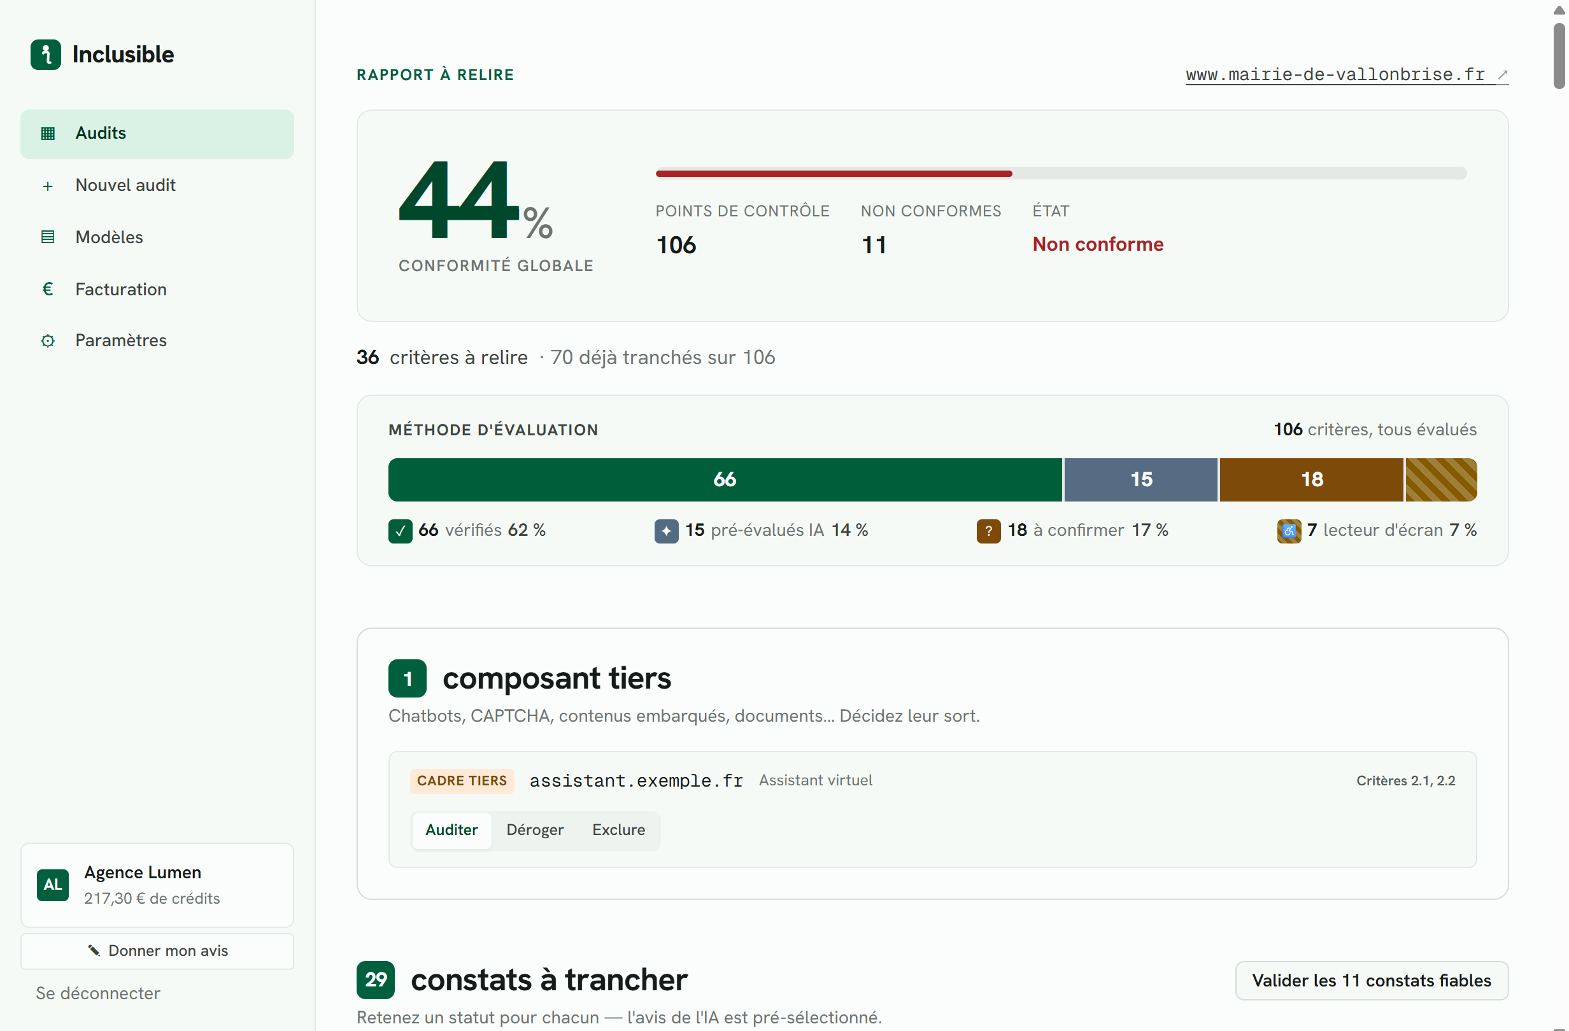This screenshot has width=1569, height=1031.
Task: Click the green checkmark icon for vérifiés
Action: click(400, 531)
